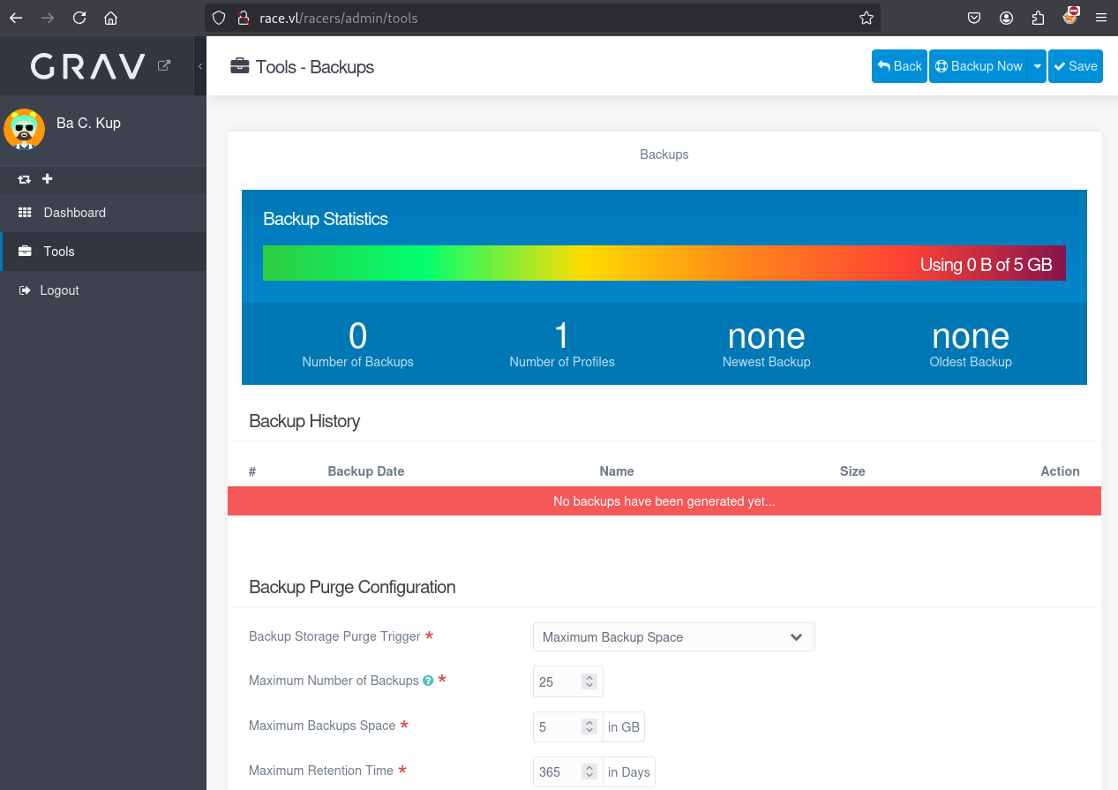Click the Number of Profiles statistic
The height and width of the screenshot is (790, 1118).
(562, 344)
